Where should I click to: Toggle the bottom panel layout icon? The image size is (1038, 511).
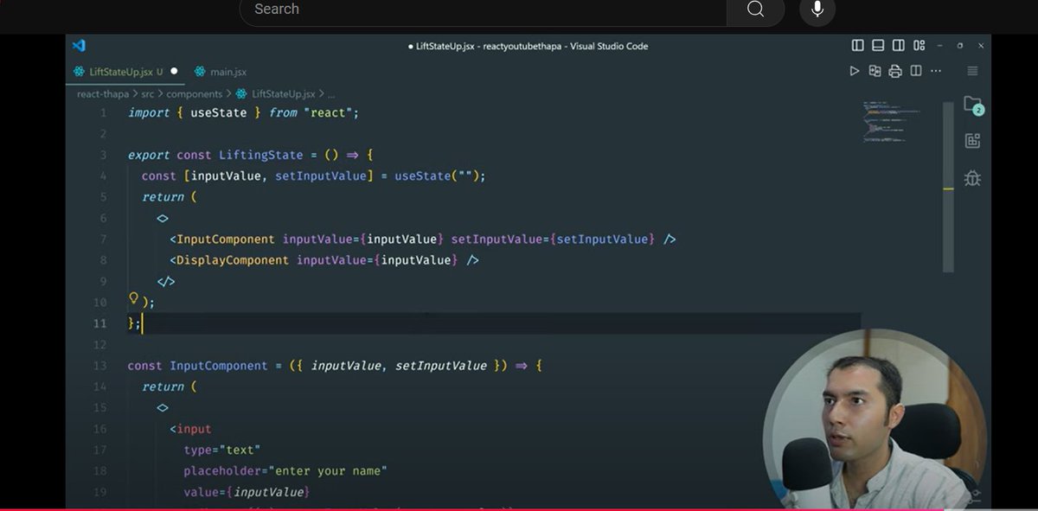(878, 46)
